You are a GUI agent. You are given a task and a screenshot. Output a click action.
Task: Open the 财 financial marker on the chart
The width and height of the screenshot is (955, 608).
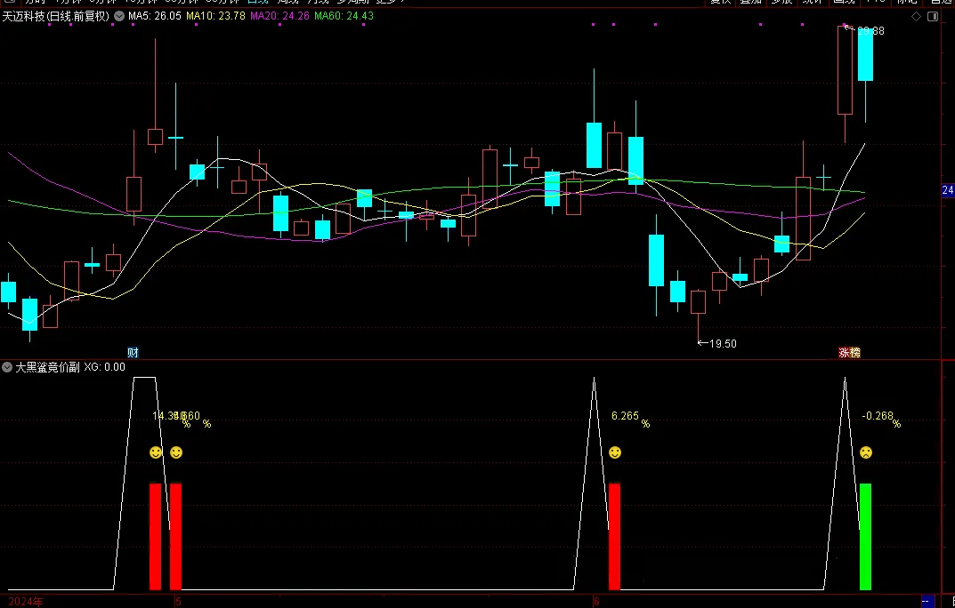(x=133, y=353)
